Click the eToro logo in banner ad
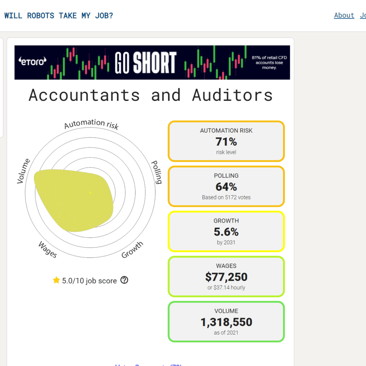Viewport: 366px width, 366px height. pos(33,61)
